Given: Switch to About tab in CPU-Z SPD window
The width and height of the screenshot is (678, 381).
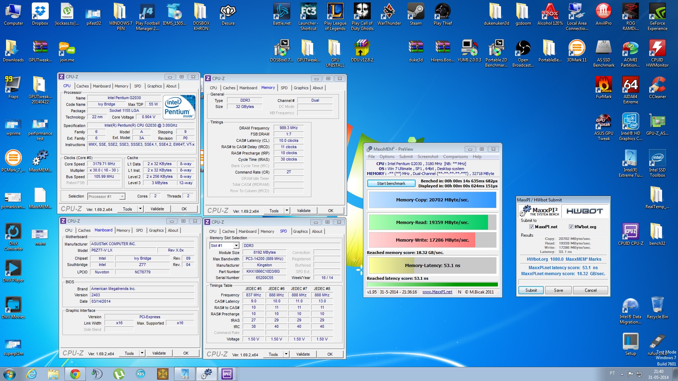Looking at the screenshot, I should click(x=317, y=231).
